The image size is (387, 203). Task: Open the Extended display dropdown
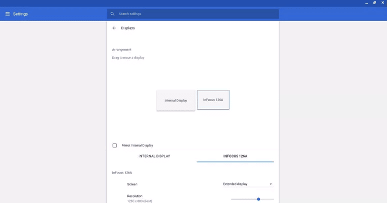[248, 184]
